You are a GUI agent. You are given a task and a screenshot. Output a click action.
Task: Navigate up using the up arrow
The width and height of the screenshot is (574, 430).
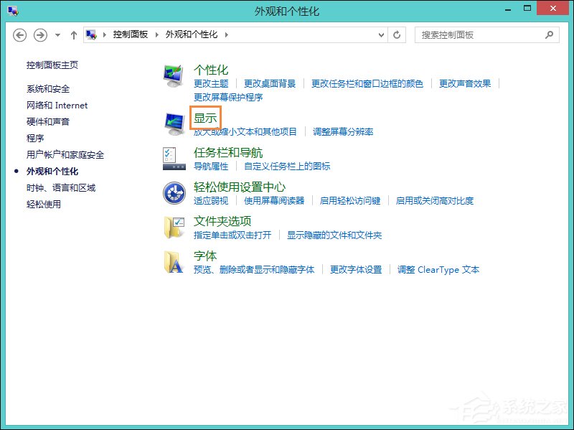74,35
